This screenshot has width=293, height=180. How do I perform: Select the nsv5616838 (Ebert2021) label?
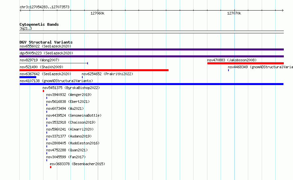pos(68,102)
